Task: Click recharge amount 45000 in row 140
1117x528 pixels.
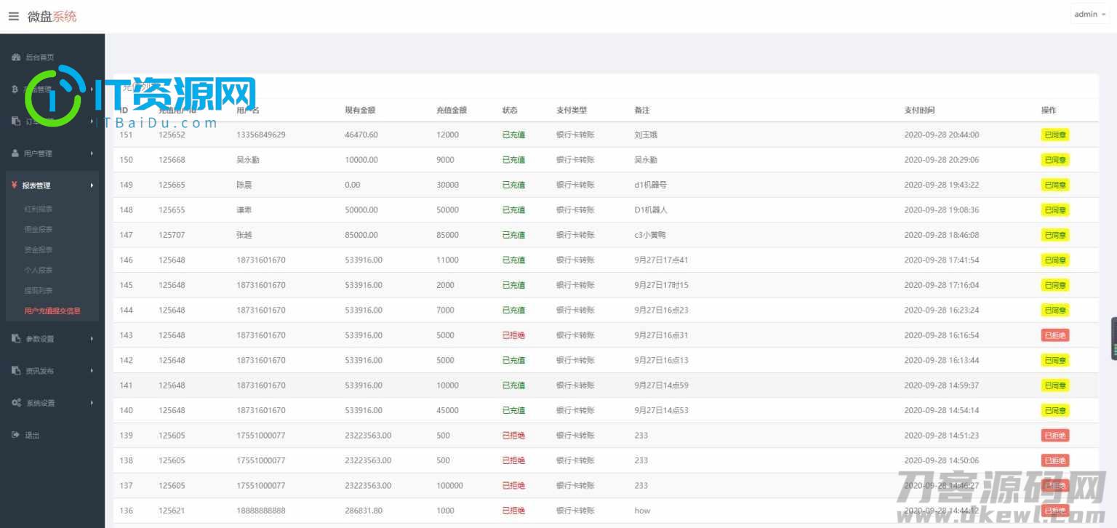Action: click(448, 410)
